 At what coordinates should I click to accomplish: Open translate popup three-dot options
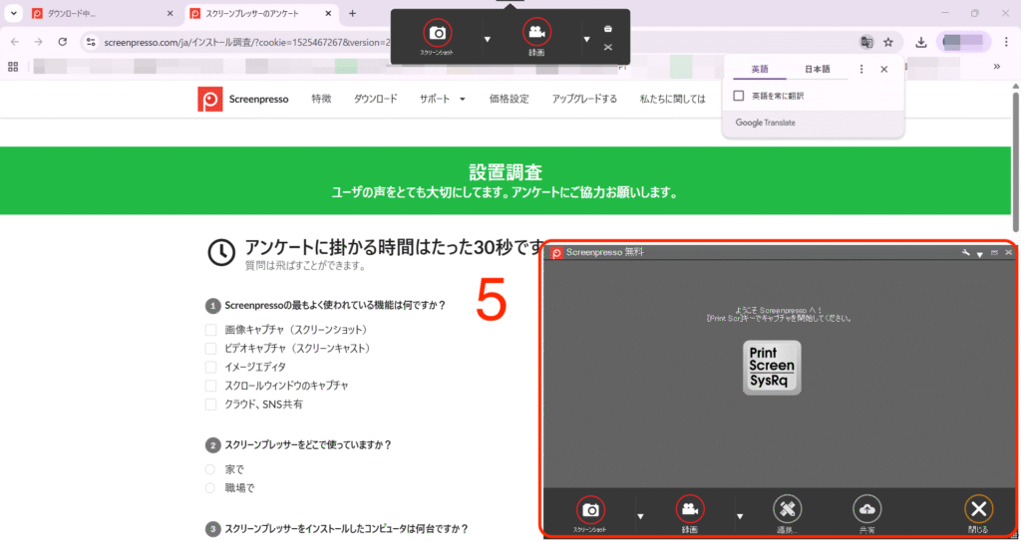tap(861, 69)
